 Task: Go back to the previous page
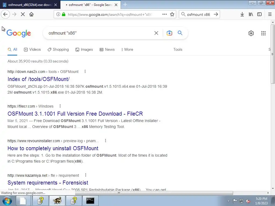coord(5,14)
